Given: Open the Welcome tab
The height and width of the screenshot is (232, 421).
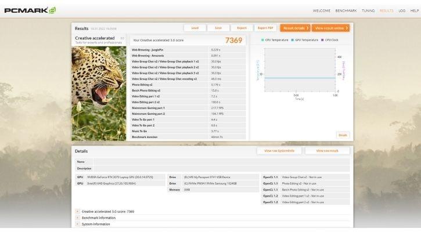Looking at the screenshot, I should pos(321,10).
